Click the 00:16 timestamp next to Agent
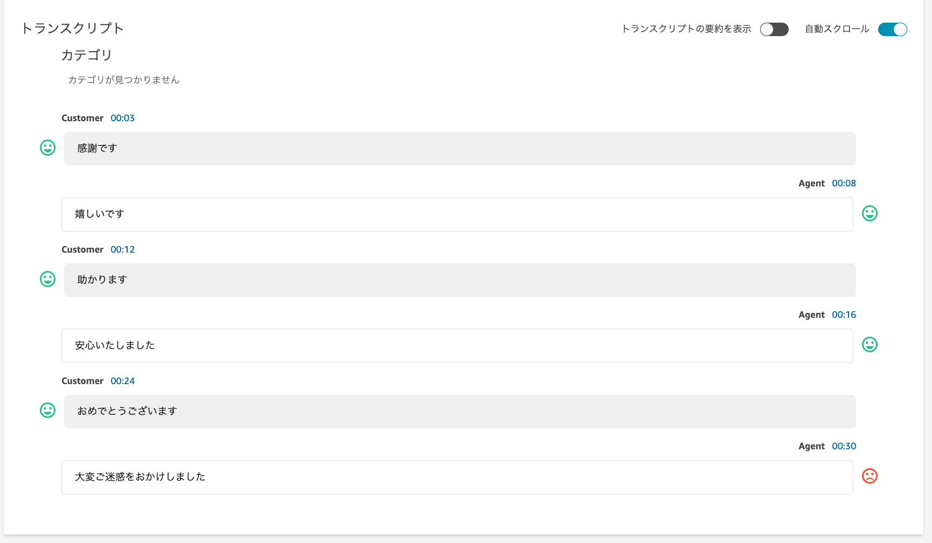This screenshot has width=932, height=543. point(844,314)
